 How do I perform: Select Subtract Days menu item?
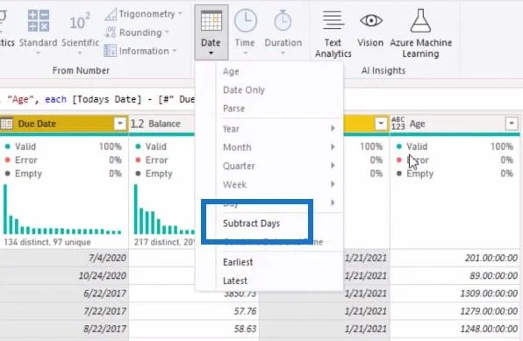pyautogui.click(x=251, y=224)
